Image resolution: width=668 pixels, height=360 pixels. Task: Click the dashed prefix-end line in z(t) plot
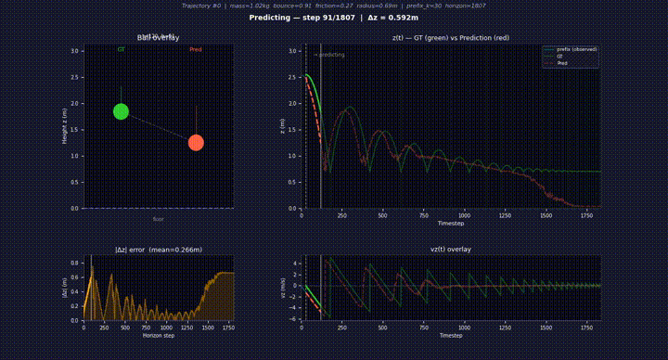306,126
